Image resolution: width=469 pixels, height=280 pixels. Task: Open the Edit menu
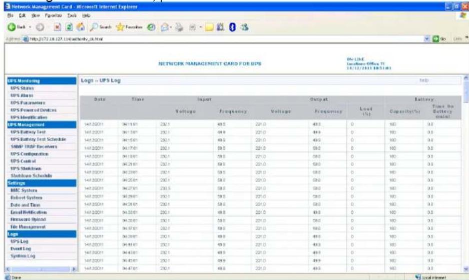[22, 15]
